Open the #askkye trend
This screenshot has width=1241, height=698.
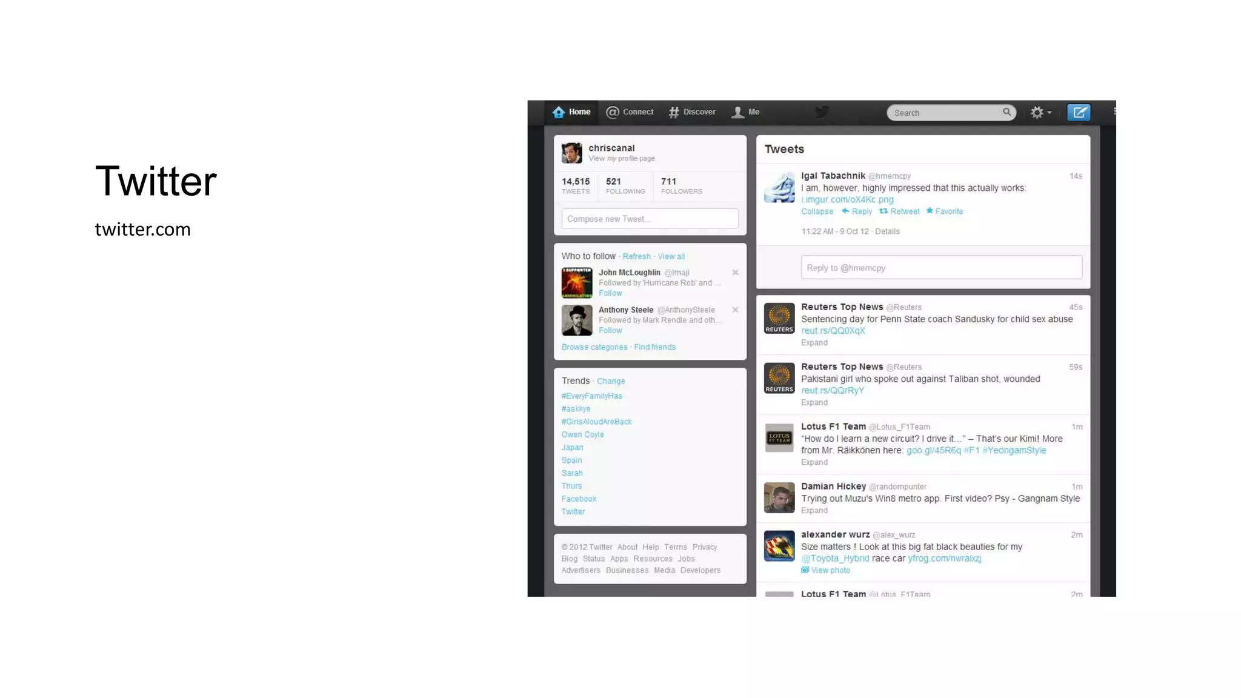(576, 409)
